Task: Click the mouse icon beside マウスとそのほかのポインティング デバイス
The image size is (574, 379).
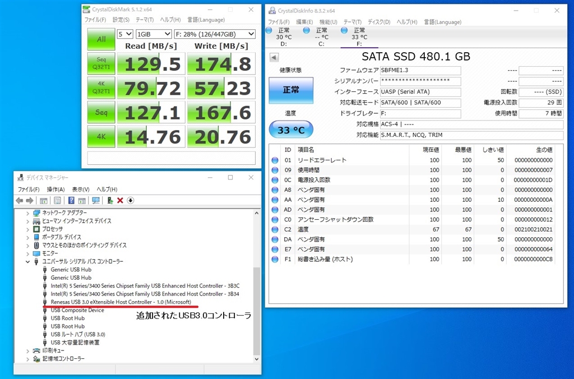Action: [x=36, y=245]
